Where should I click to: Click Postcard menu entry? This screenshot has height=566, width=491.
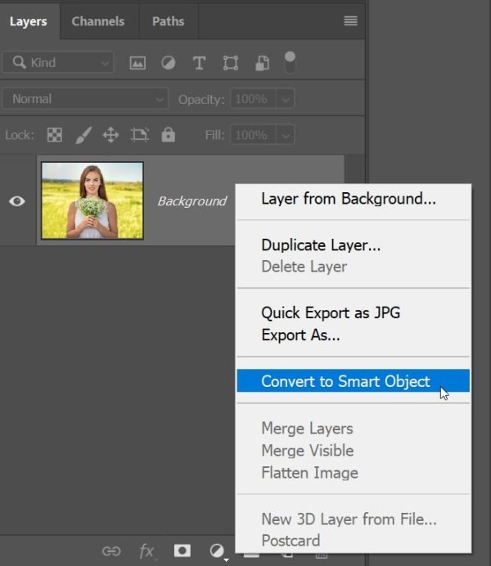[354, 541]
